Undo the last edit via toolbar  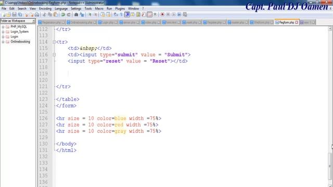pyautogui.click(x=63, y=15)
